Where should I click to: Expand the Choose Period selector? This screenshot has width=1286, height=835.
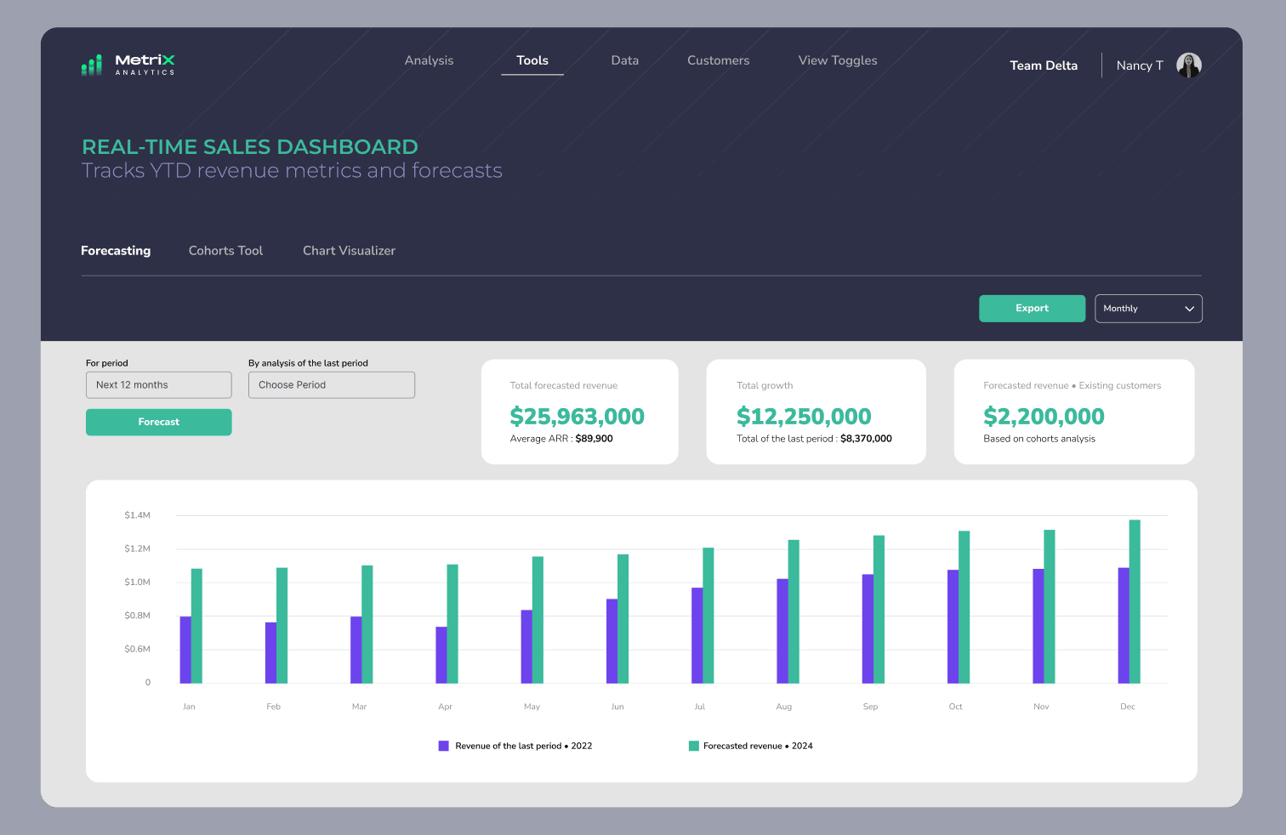tap(331, 384)
